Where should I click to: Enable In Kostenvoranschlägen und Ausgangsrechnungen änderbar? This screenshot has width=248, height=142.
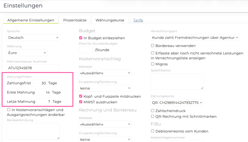[x=9, y=110]
